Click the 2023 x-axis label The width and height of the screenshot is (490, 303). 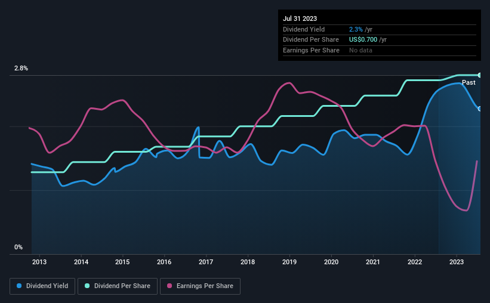click(x=457, y=262)
